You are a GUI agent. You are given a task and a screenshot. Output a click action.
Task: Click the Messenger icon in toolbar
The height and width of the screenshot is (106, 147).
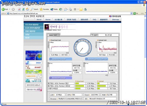[85, 9]
